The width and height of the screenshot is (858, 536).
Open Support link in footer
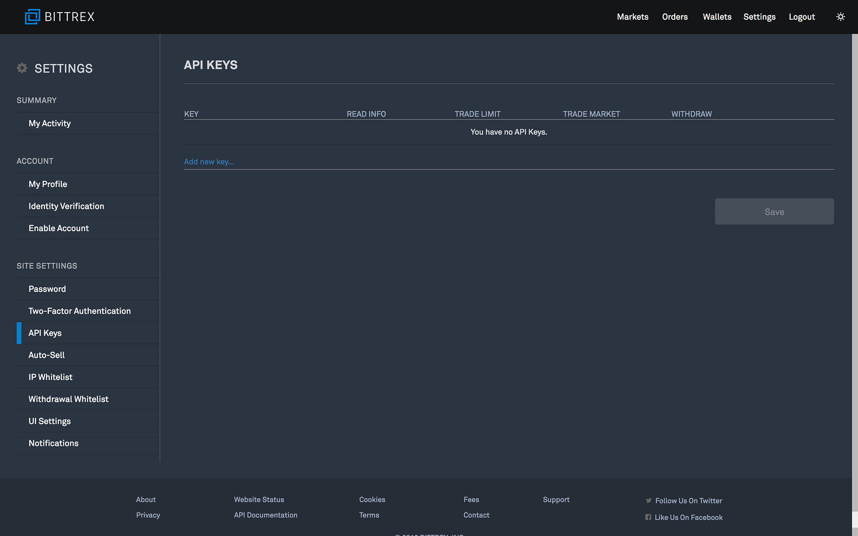556,500
